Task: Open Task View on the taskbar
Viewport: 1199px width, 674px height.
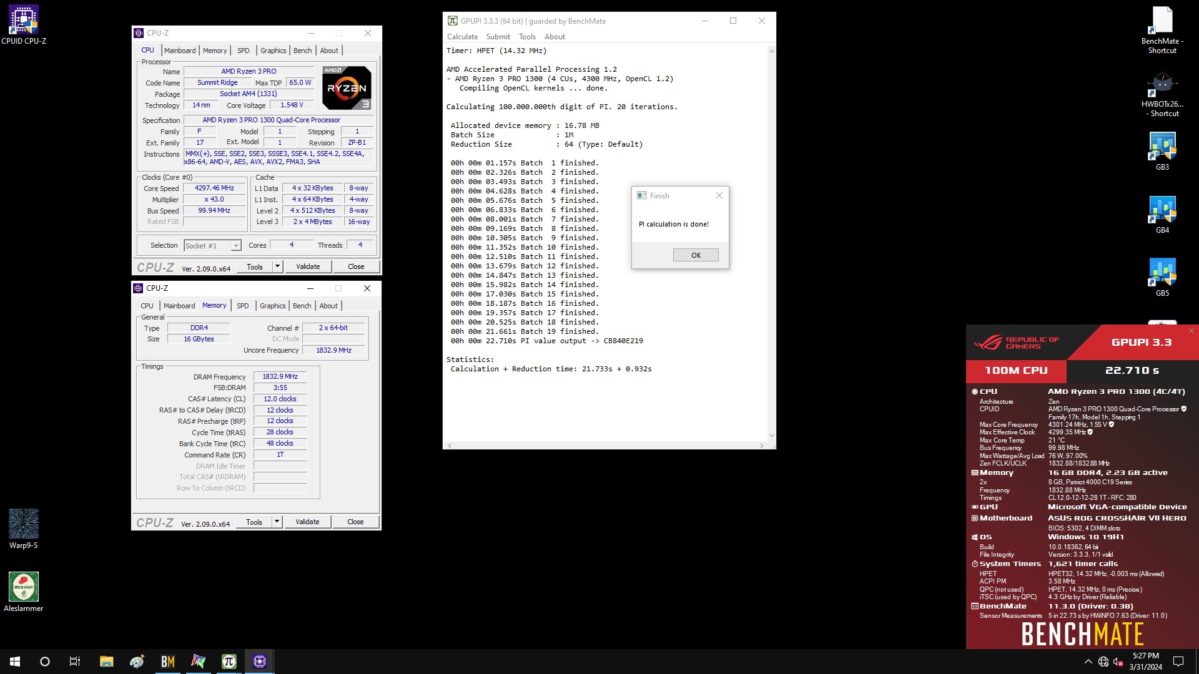Action: point(75,662)
